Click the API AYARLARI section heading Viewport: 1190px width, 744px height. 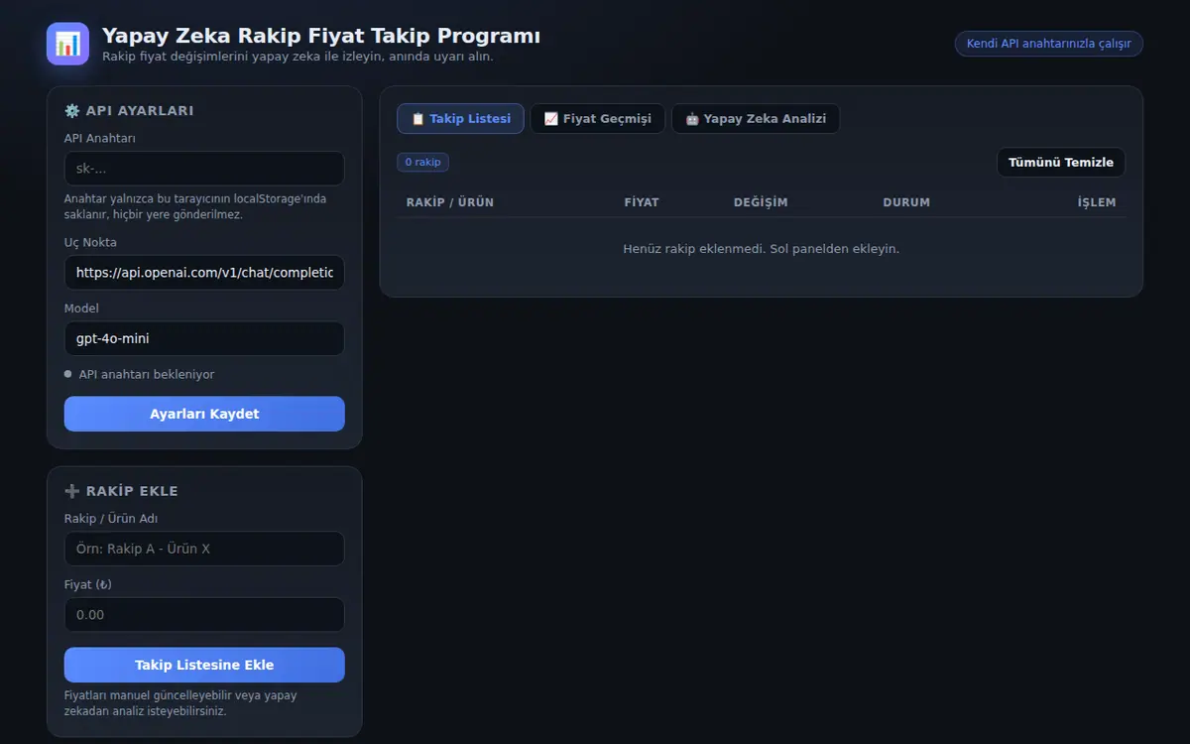point(129,111)
